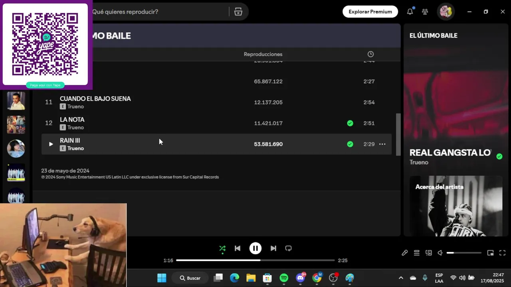Click the microphone tray icon
This screenshot has height=287, width=511.
(x=425, y=278)
